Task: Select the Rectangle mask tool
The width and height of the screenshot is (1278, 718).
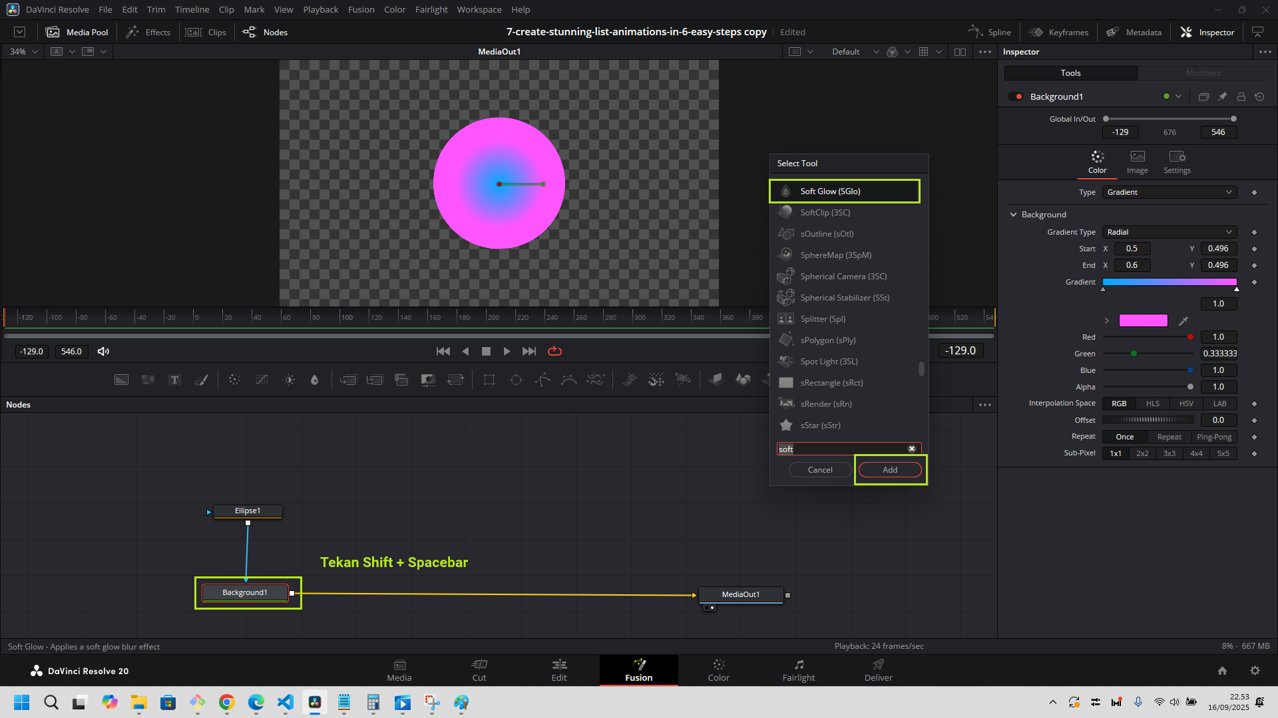Action: point(489,380)
